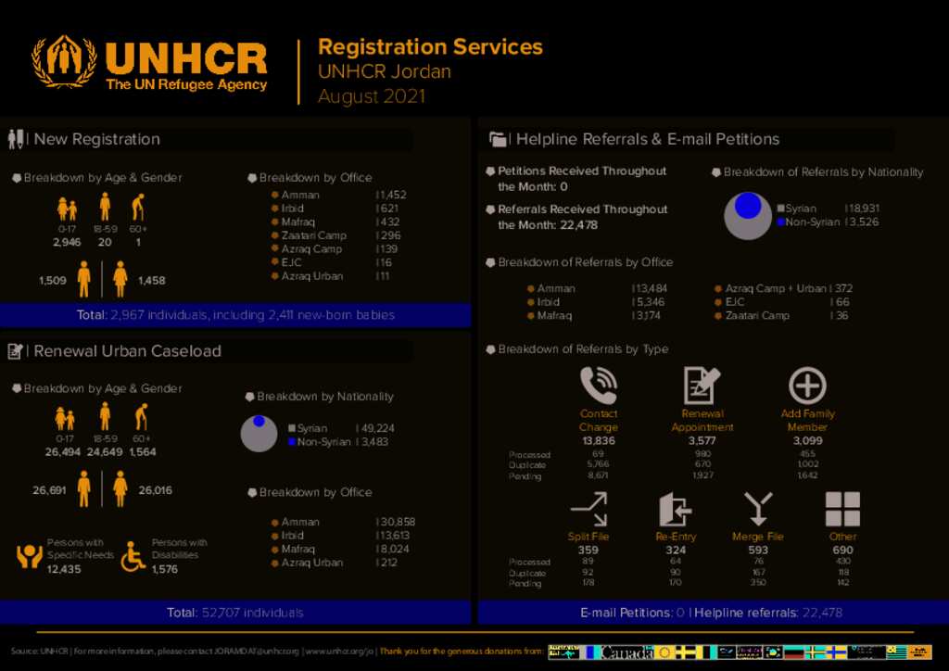Click the Persons with Specific Needs icon
This screenshot has height=671, width=949.
[x=29, y=556]
